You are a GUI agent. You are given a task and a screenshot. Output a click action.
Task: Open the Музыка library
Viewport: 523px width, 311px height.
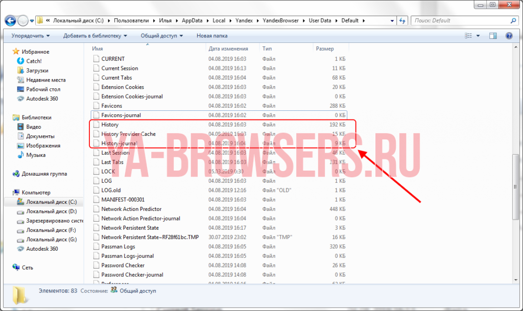[36, 155]
